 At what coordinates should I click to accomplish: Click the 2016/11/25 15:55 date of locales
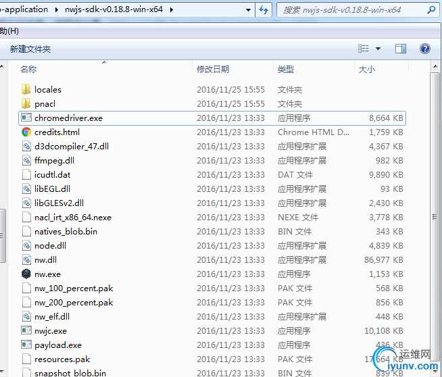pyautogui.click(x=230, y=90)
